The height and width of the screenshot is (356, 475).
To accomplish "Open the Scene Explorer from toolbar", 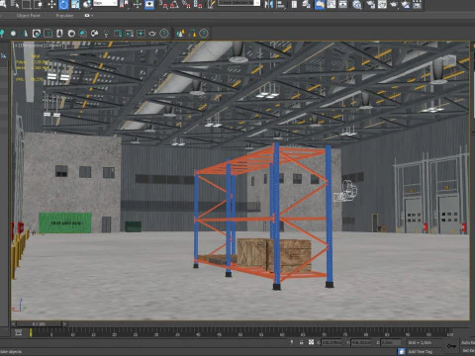I will click(x=294, y=4).
